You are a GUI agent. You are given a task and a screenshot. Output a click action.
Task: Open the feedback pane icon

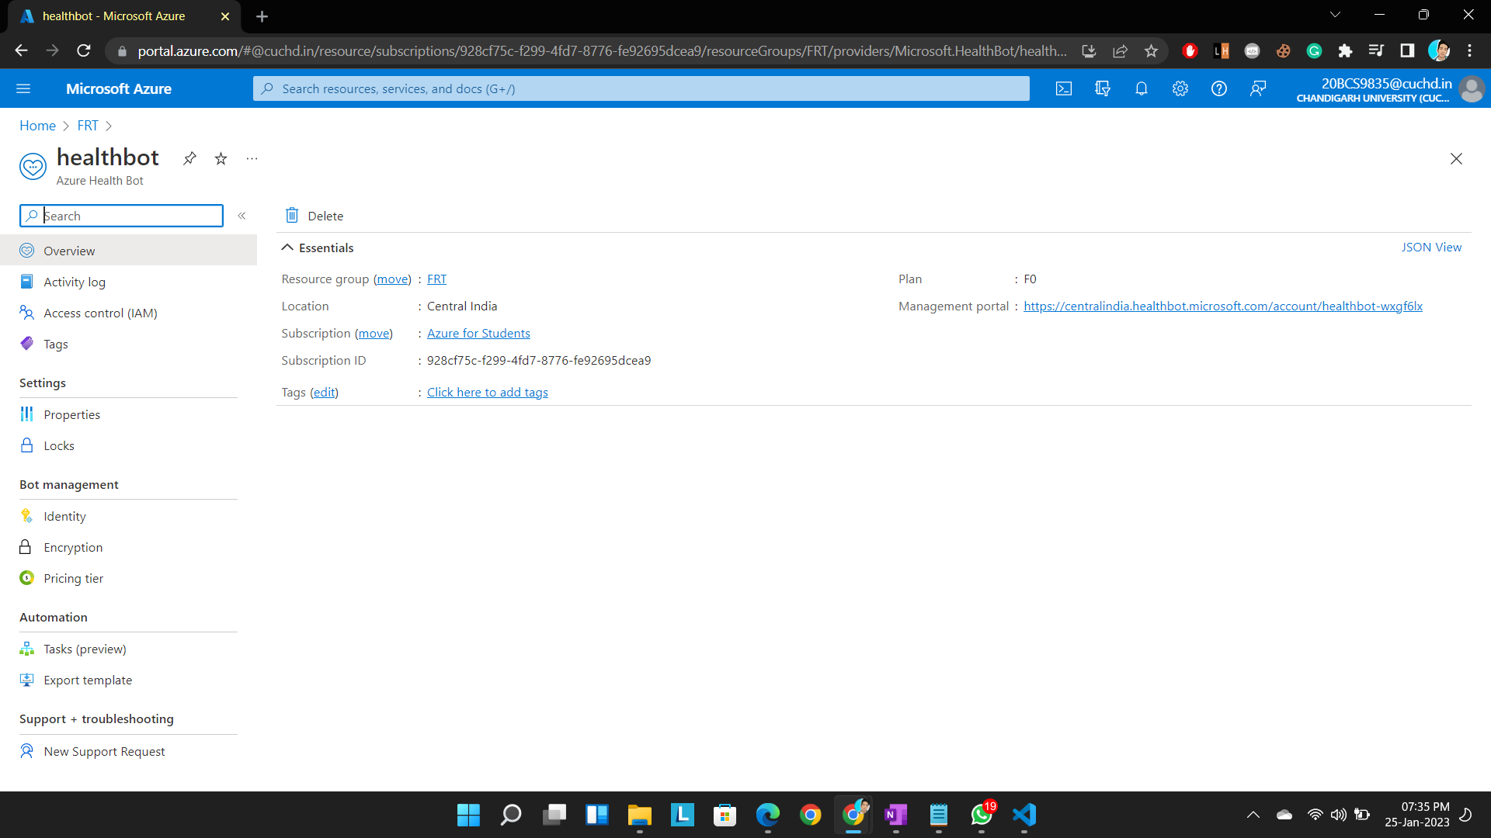[1258, 88]
